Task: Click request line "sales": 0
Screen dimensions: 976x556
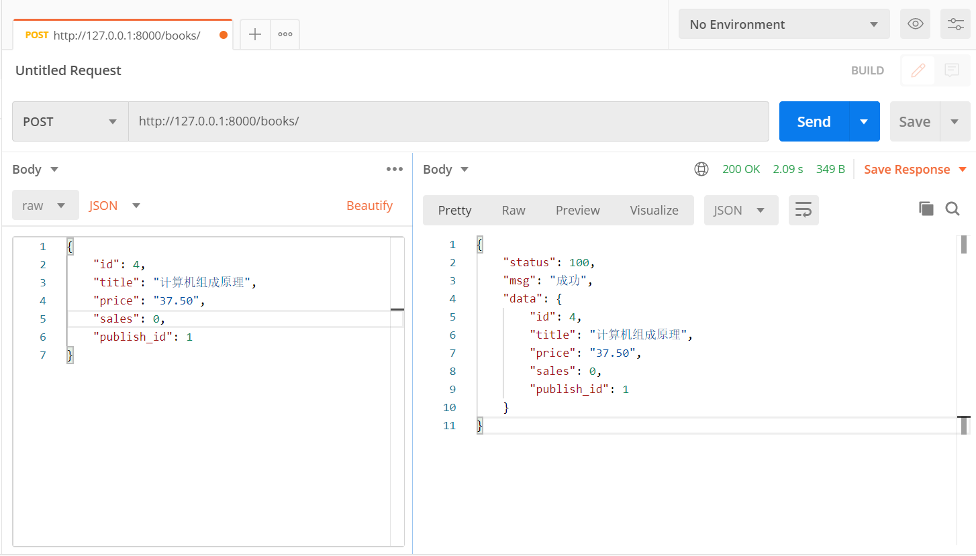Action: 129,319
